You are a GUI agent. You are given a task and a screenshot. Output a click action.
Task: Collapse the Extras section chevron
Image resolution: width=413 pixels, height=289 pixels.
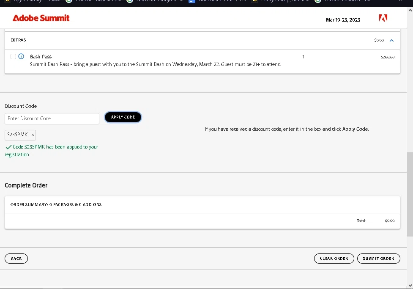point(391,40)
